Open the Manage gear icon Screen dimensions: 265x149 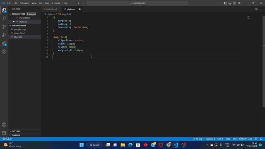[4, 133]
